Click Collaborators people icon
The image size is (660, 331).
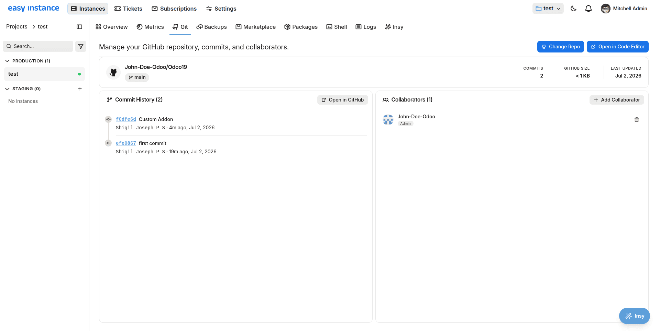click(x=386, y=100)
